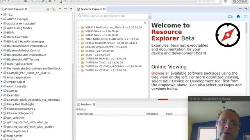Minimize the Project Explorer panel
Screen dimensions: 250x140
click(66, 9)
